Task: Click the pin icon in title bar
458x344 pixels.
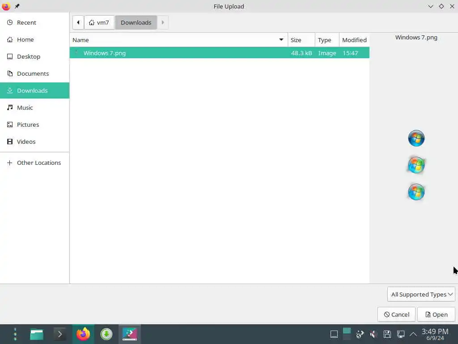Action: pos(17,6)
